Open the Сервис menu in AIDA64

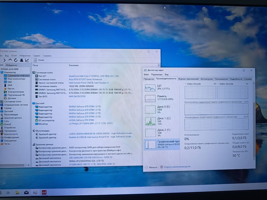(37, 56)
